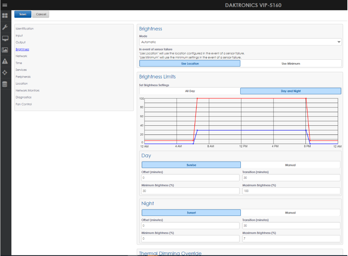
Task: Switch brightness settings to All Day
Action: 190,91
